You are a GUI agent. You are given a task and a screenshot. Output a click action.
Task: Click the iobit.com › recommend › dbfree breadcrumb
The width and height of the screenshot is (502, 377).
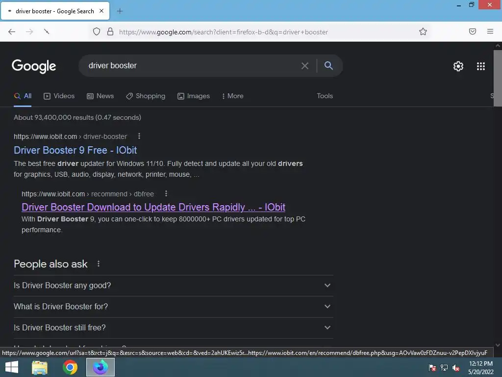tap(88, 194)
